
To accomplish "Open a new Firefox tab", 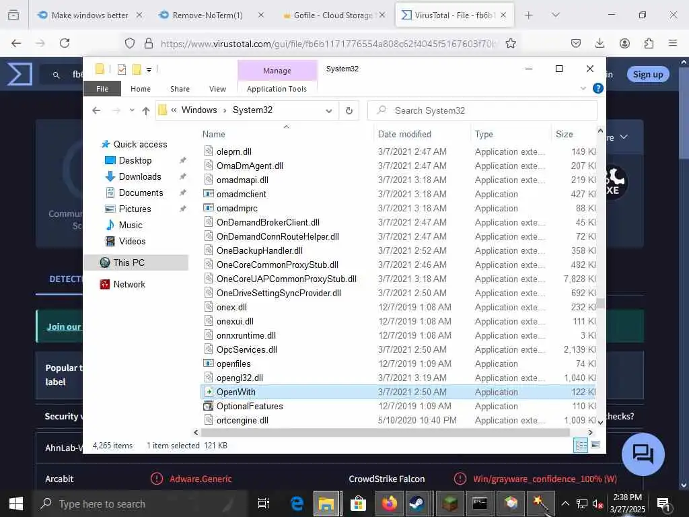I will pyautogui.click(x=529, y=15).
